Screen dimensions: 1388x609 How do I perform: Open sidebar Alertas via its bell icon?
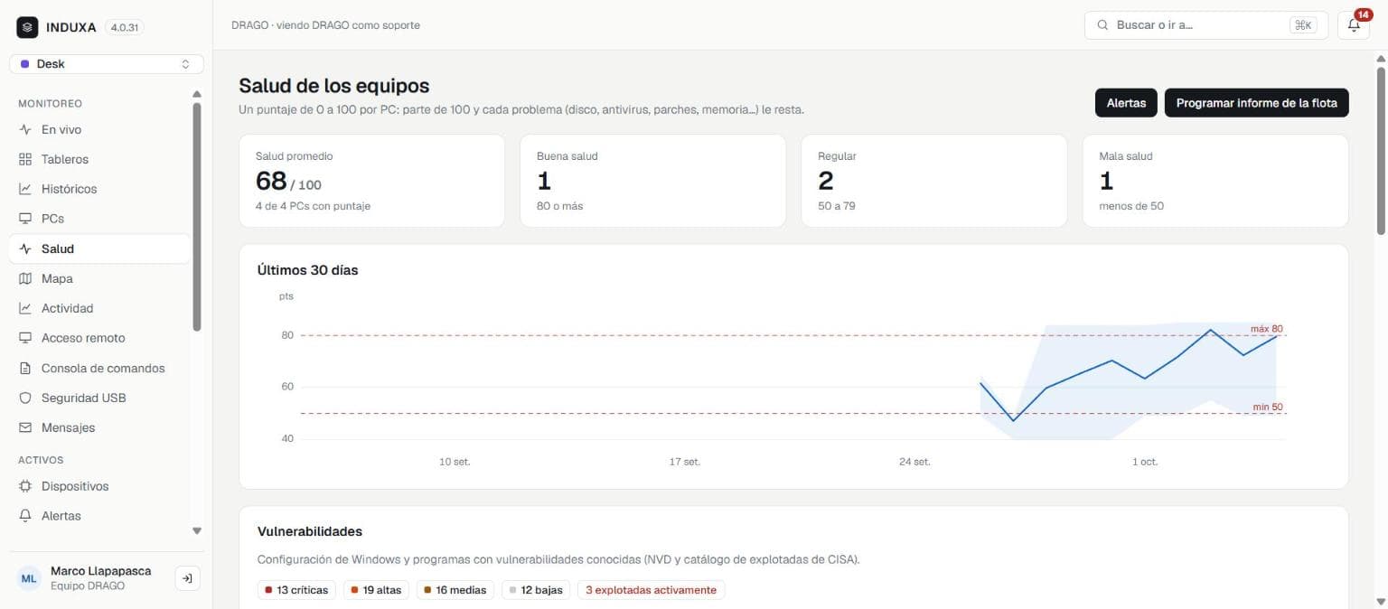[25, 516]
